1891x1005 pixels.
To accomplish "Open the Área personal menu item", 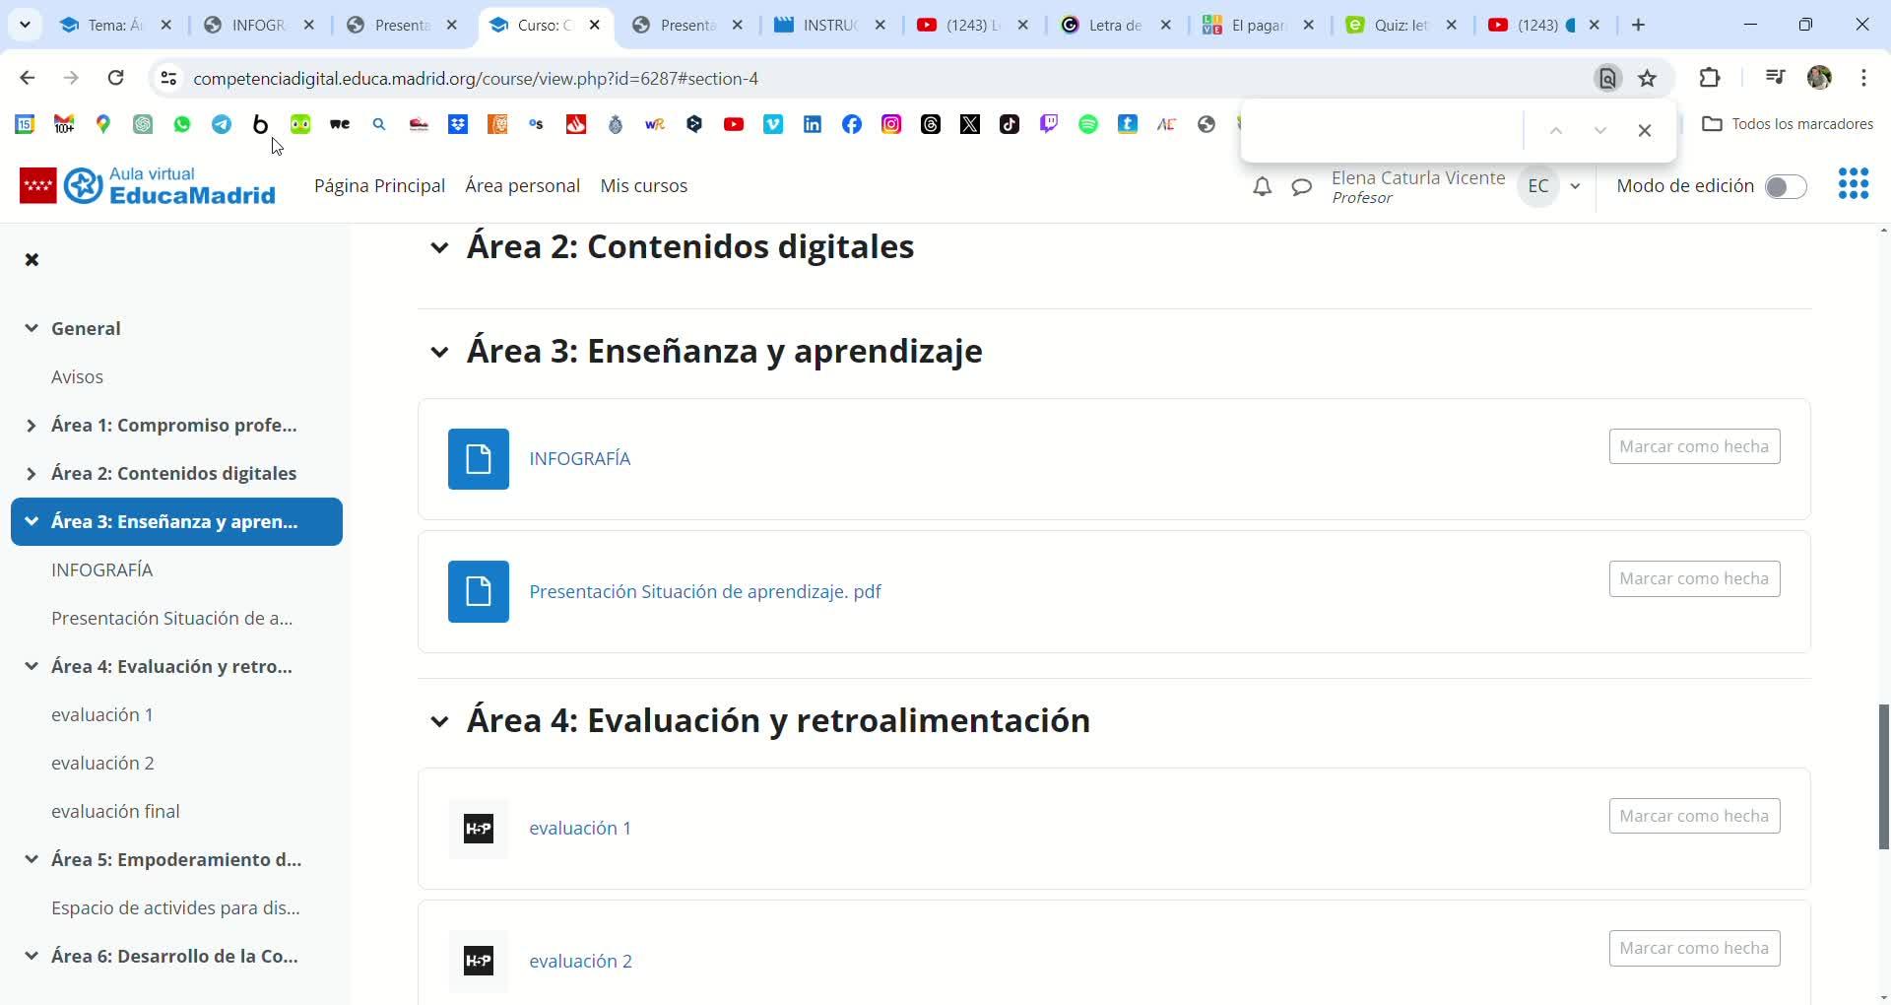I will (522, 186).
